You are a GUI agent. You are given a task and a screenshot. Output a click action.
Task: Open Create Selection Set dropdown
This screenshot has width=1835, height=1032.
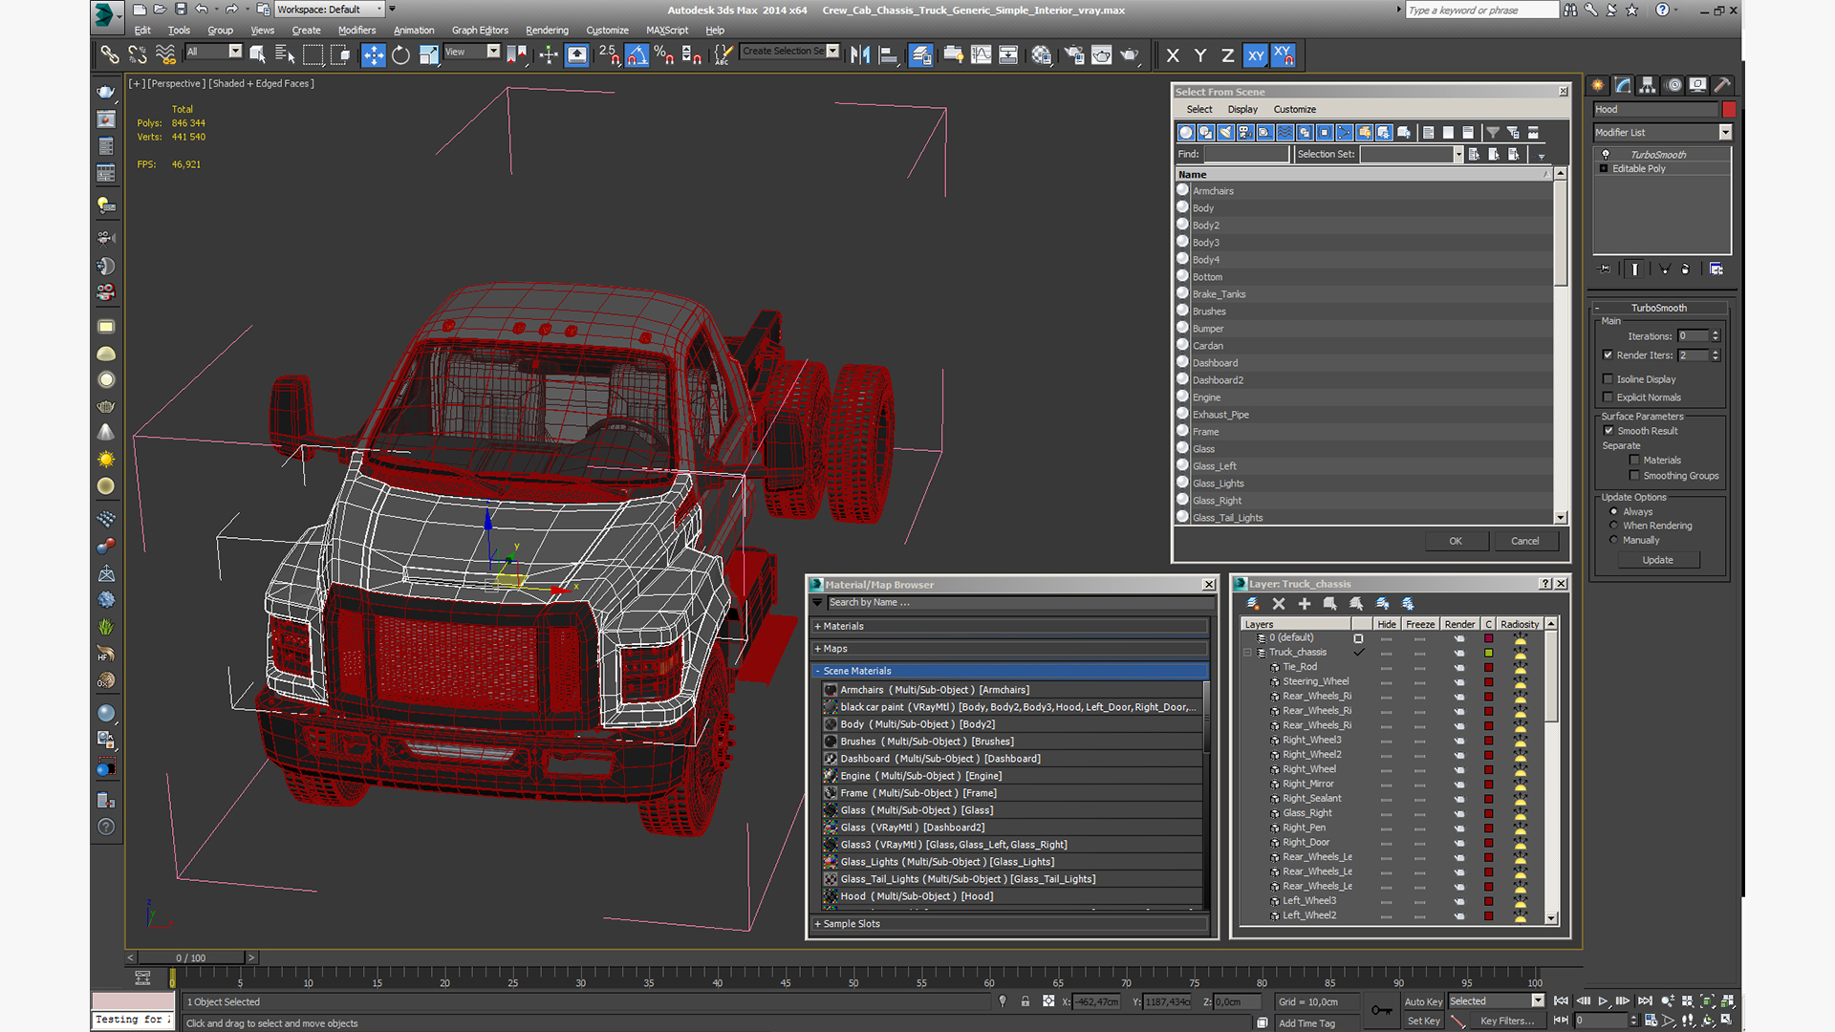pos(832,52)
